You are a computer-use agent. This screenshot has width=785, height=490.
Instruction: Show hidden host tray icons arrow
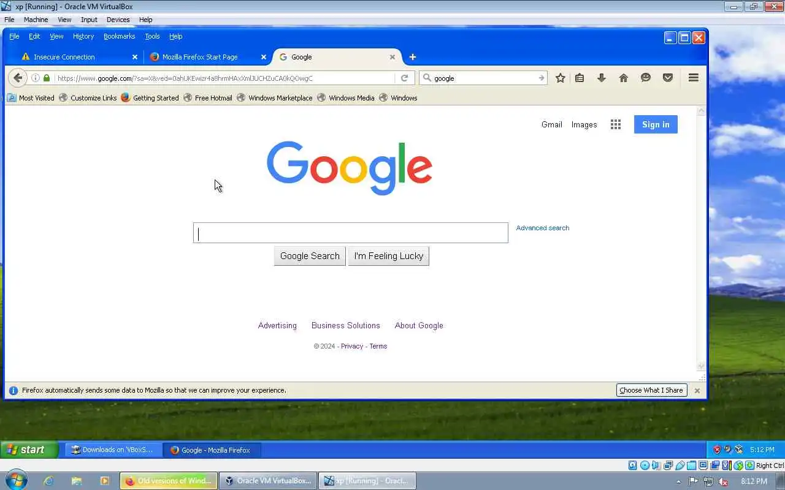pos(679,481)
